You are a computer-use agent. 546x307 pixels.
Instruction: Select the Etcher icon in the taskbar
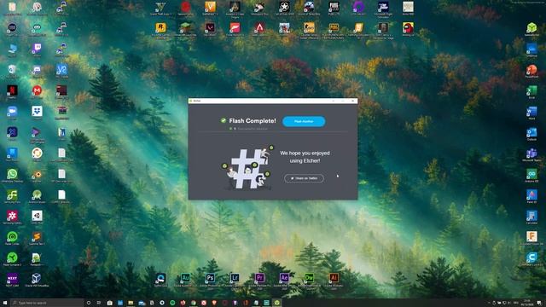[276, 303]
